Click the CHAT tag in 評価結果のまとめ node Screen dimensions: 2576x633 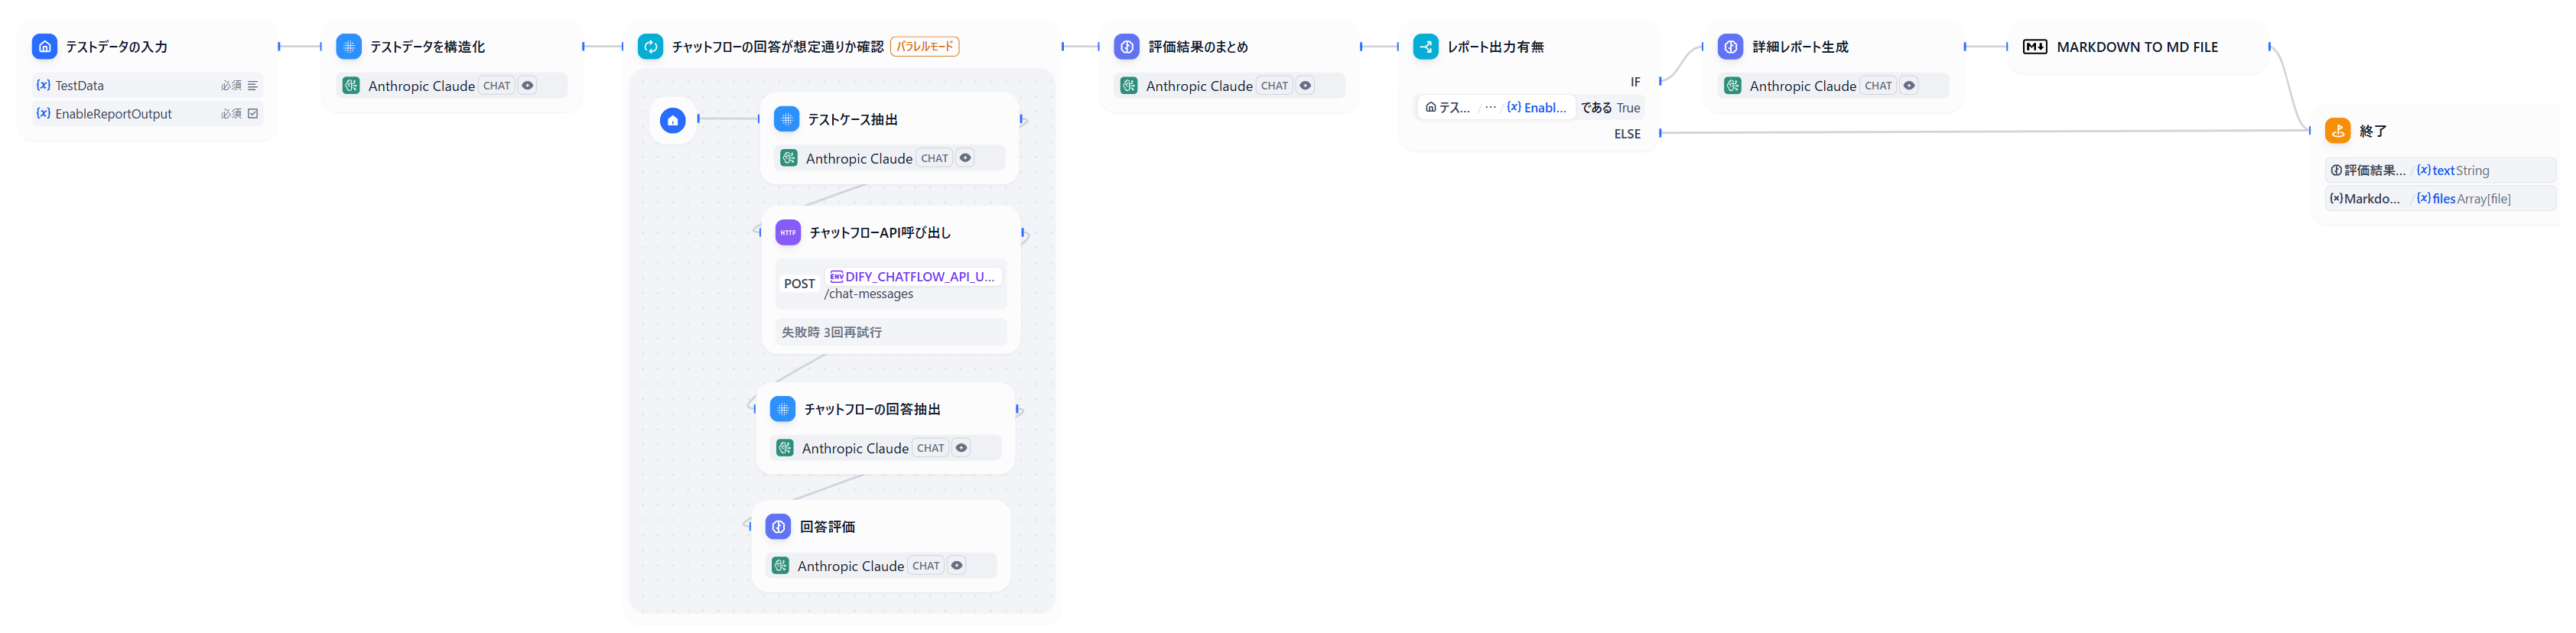coord(1275,86)
